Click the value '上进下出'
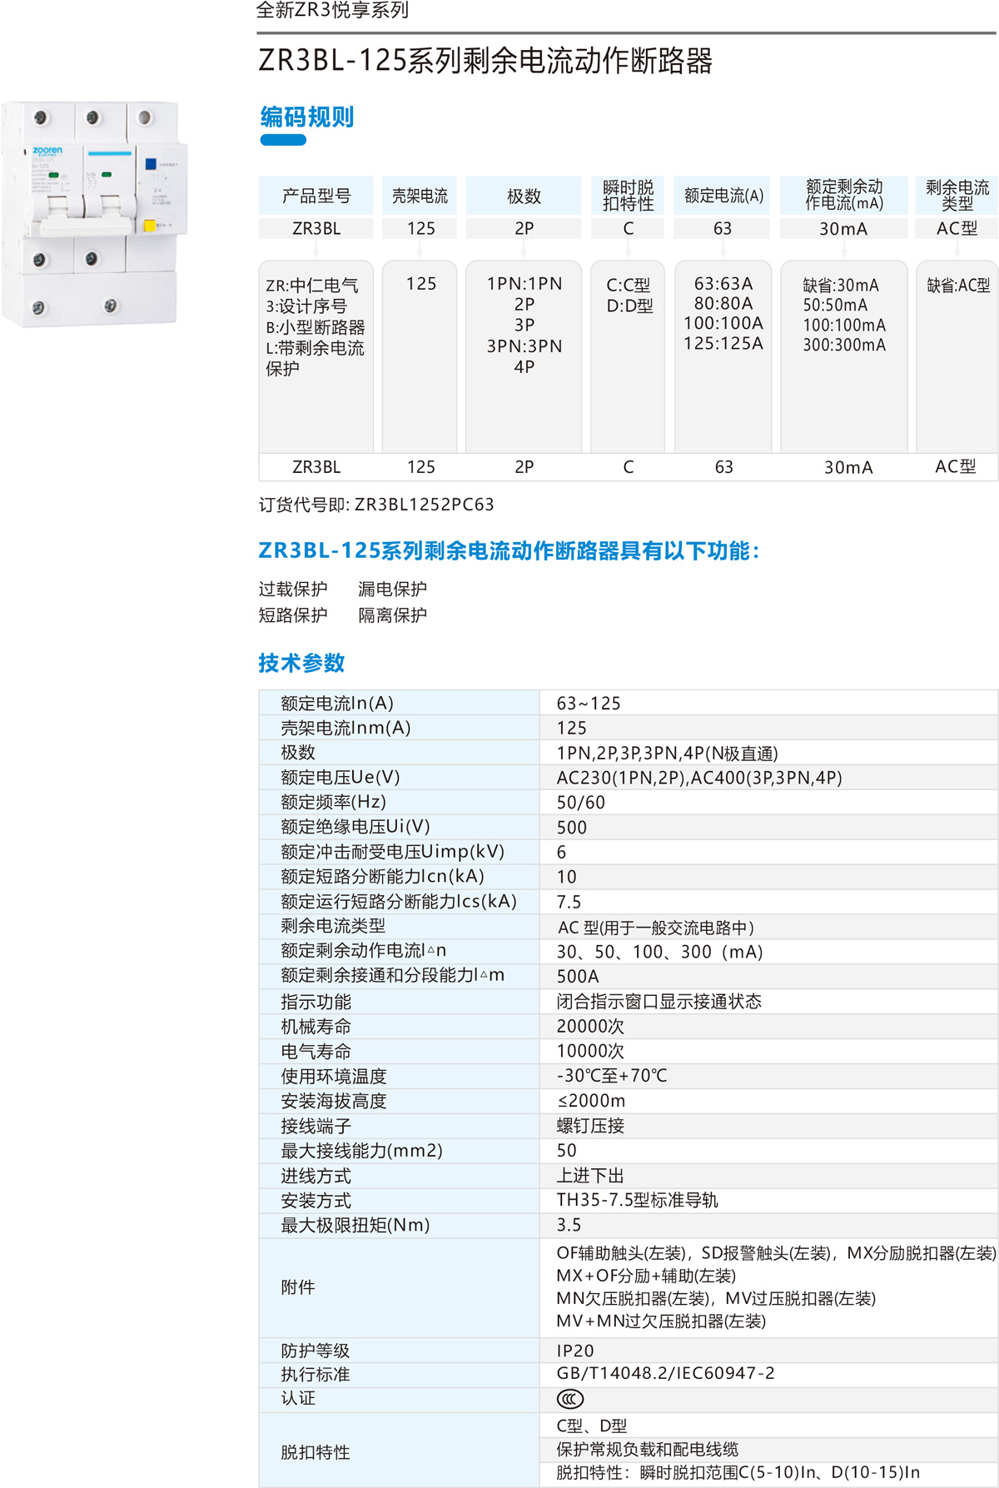Image resolution: width=999 pixels, height=1488 pixels. (590, 1175)
